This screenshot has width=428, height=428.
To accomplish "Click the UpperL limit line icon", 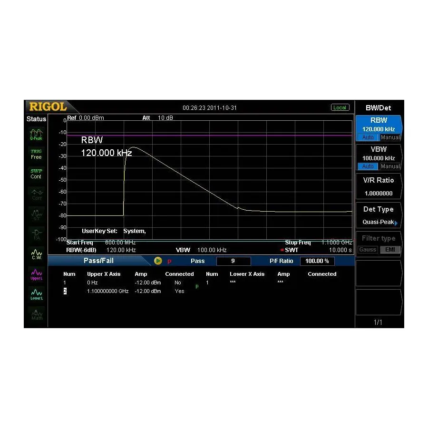I will click(x=36, y=272).
